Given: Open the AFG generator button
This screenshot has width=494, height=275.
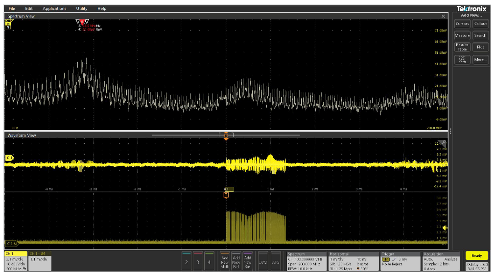Looking at the screenshot, I should 276,261.
